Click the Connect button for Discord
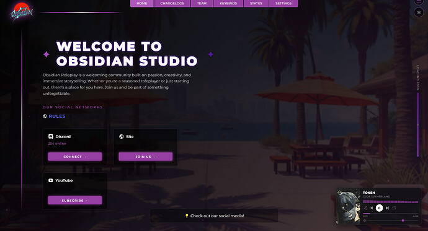 tap(75, 157)
